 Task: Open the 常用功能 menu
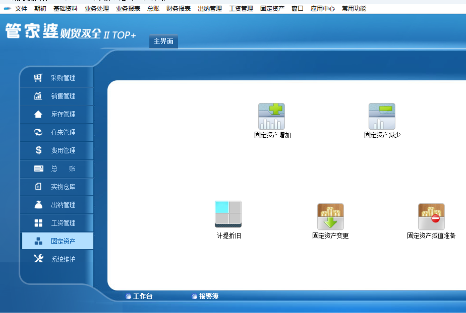[354, 8]
